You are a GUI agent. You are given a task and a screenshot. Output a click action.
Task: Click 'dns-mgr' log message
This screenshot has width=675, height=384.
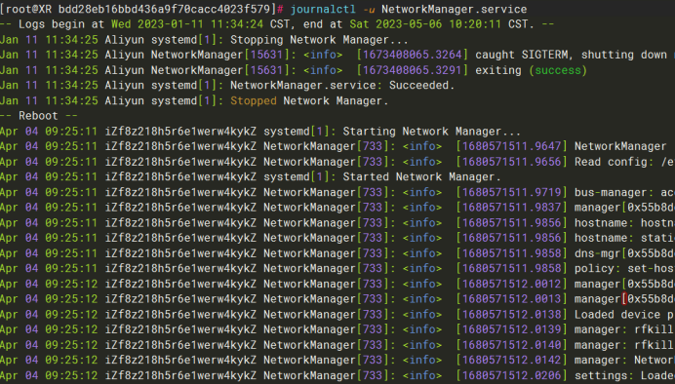[x=597, y=253]
